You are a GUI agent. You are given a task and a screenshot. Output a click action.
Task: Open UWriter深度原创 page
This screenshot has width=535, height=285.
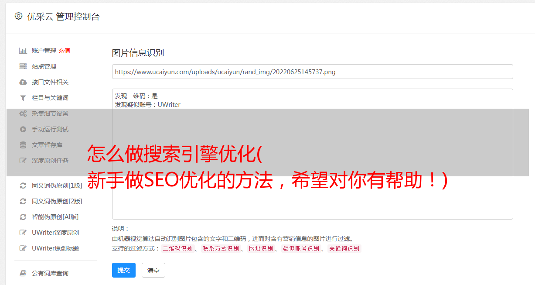pyautogui.click(x=55, y=233)
